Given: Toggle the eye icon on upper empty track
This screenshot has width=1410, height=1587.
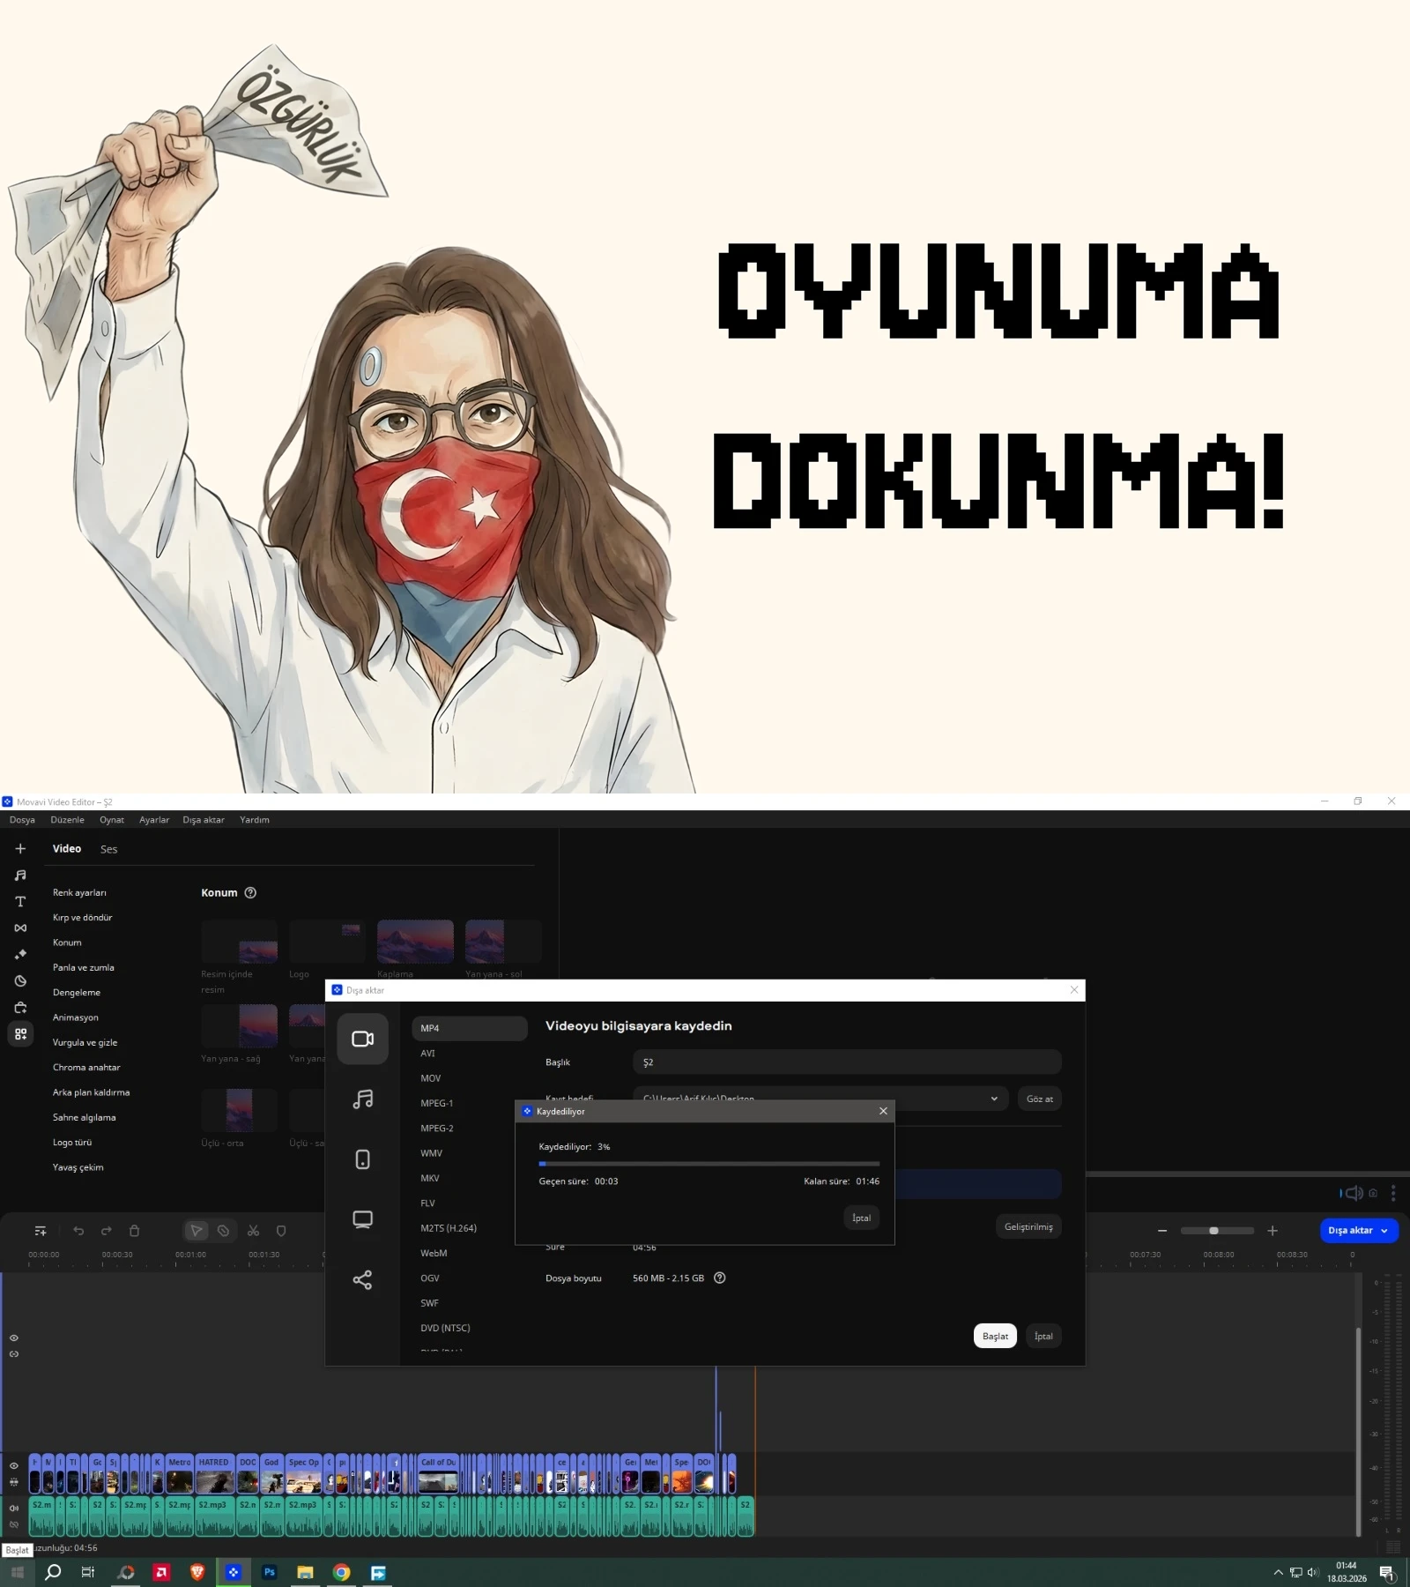Looking at the screenshot, I should point(14,1338).
